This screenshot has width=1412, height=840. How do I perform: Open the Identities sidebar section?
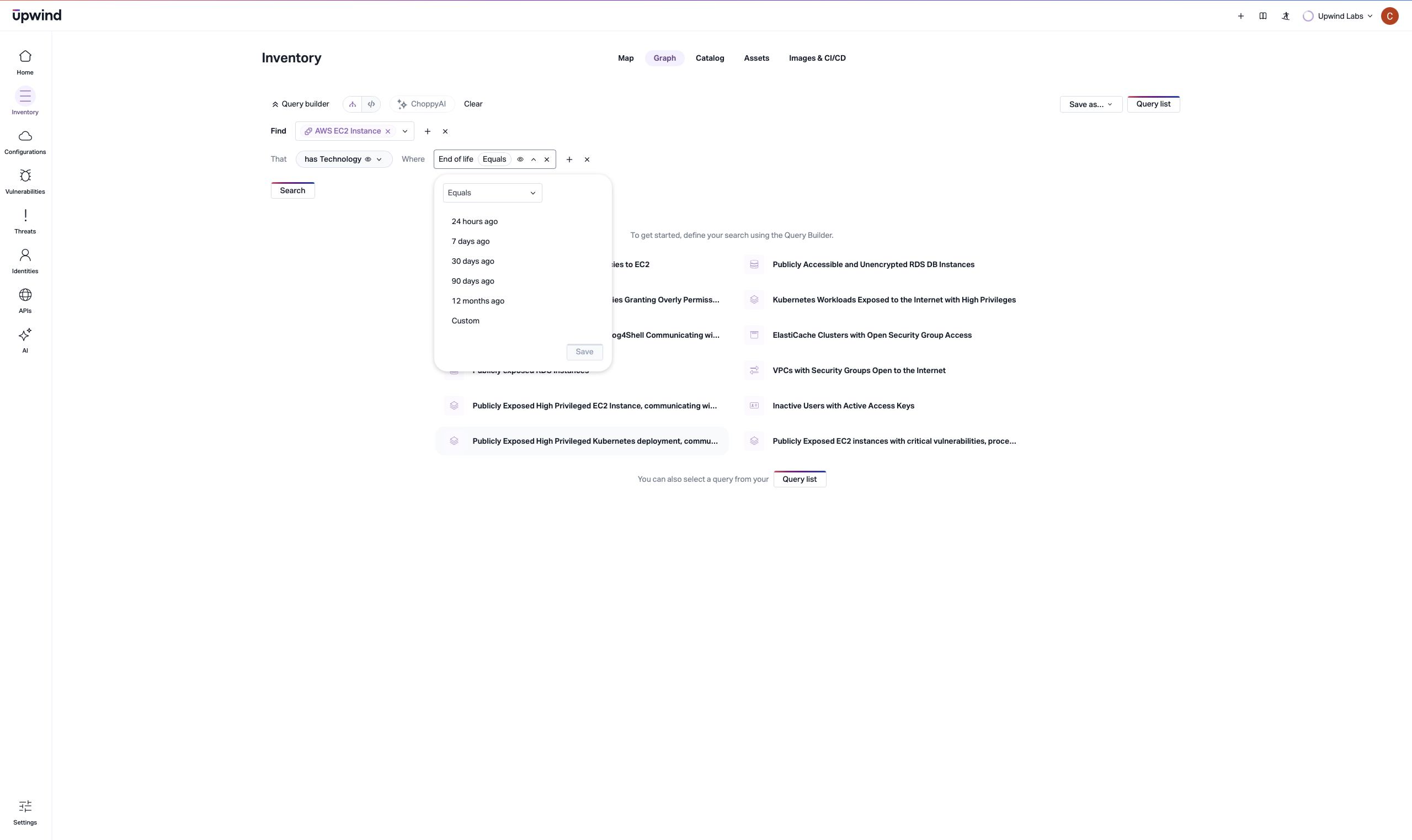pos(25,261)
